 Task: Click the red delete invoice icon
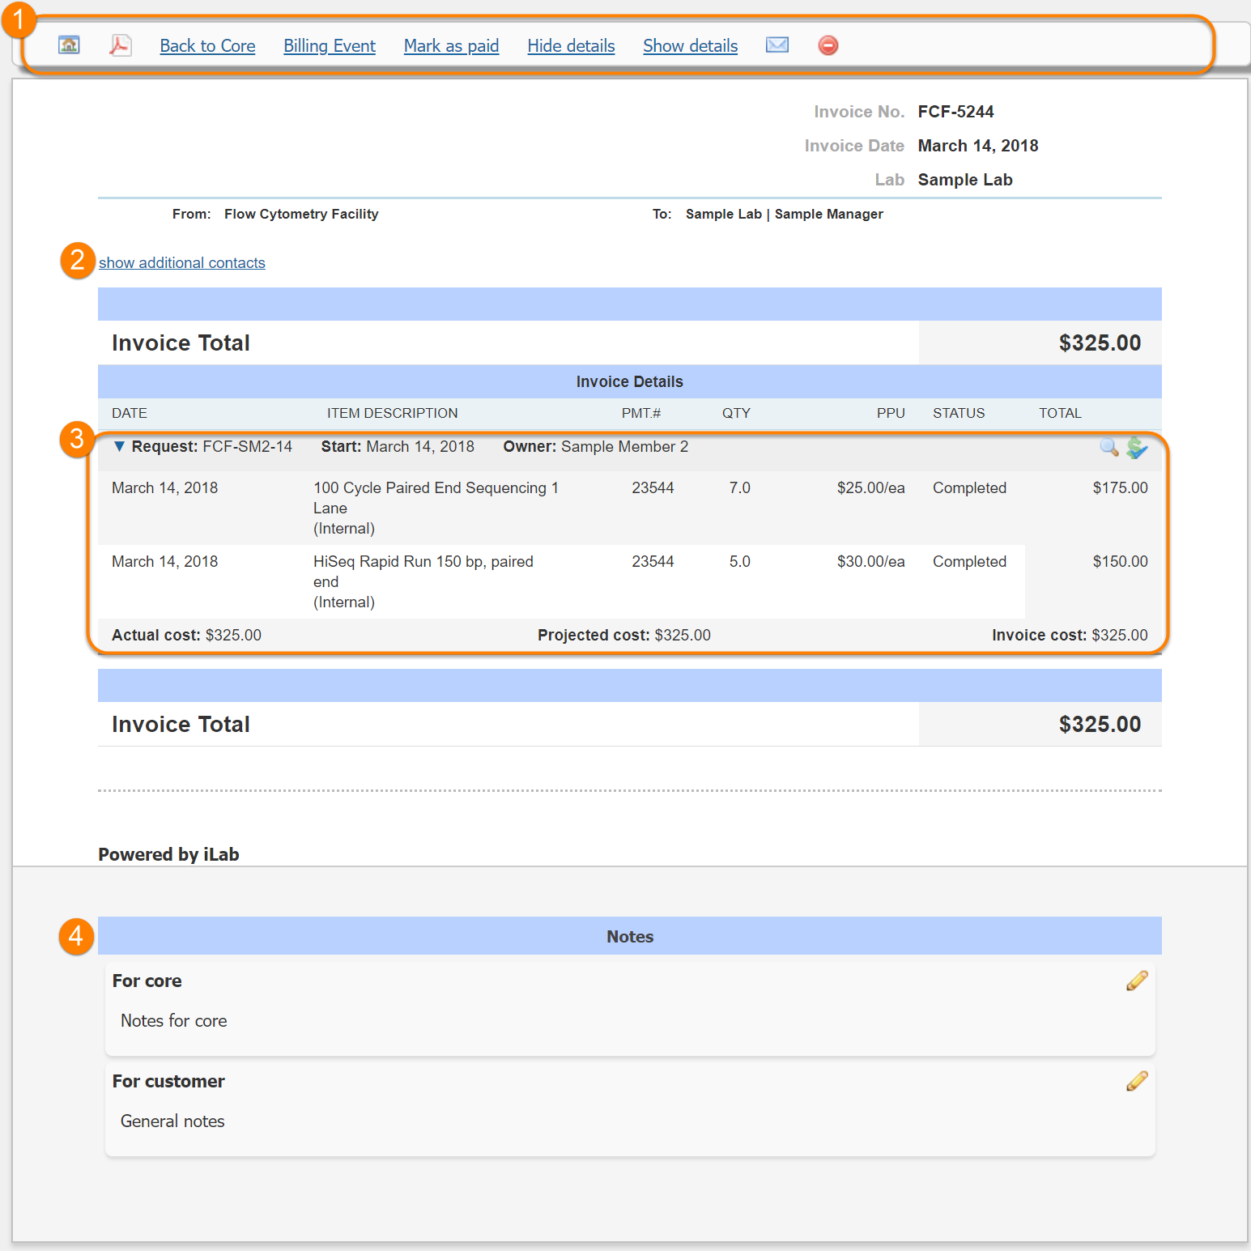tap(828, 45)
